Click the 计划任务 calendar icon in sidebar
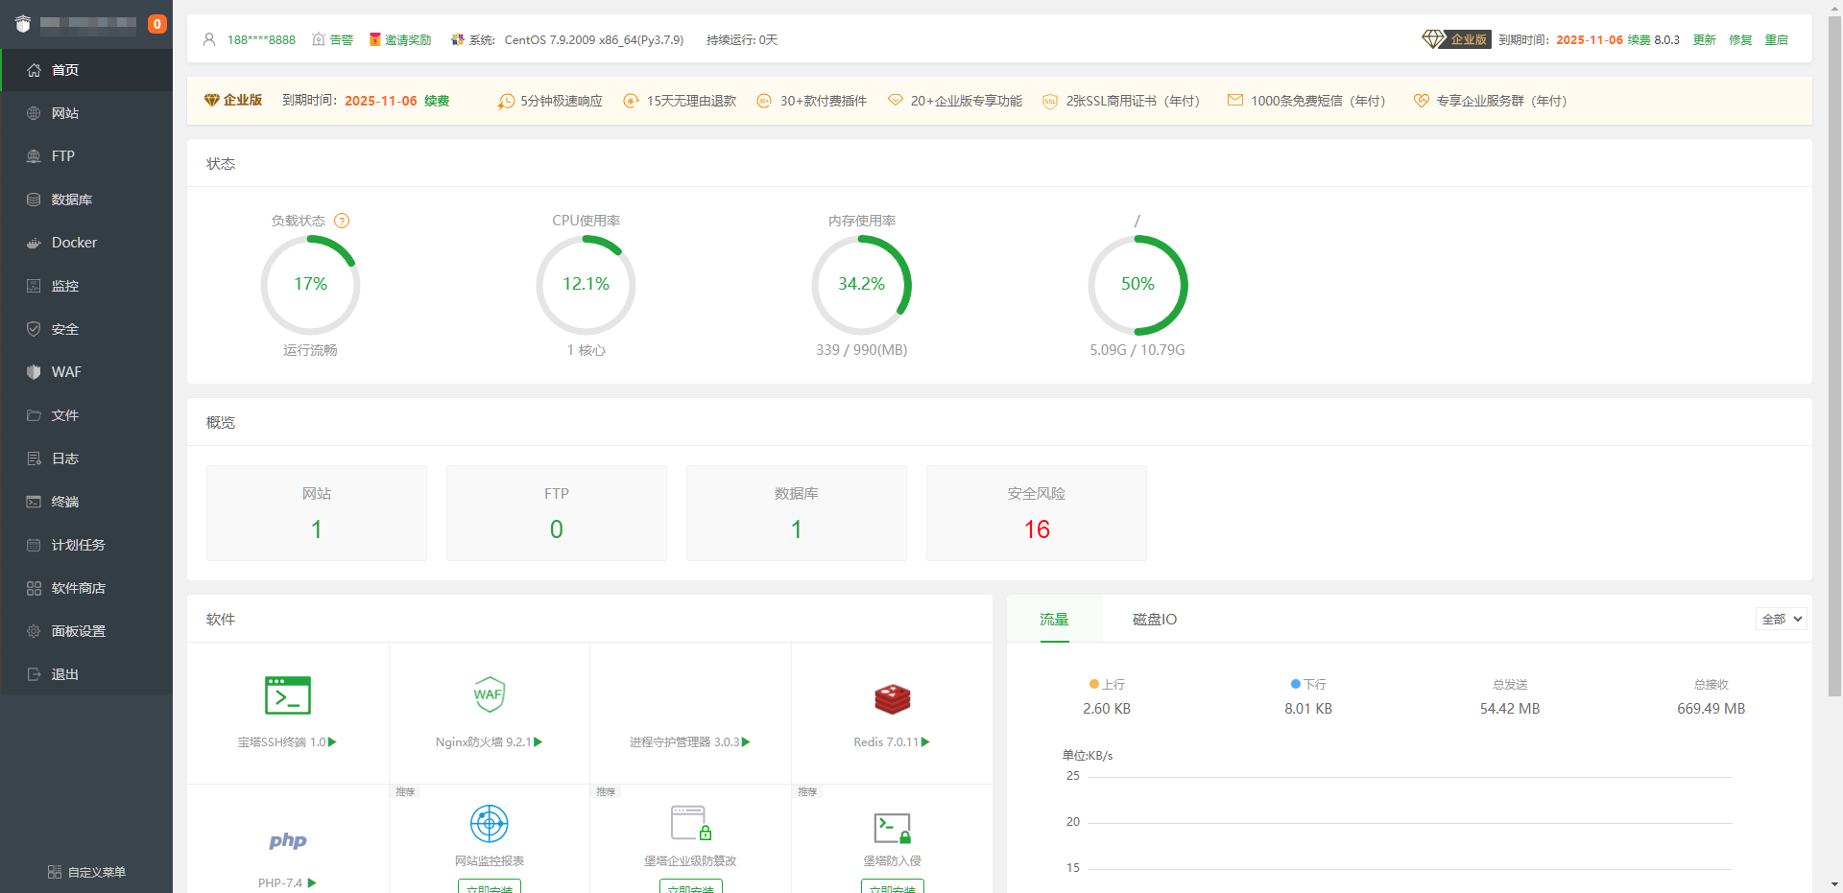This screenshot has height=893, width=1843. (x=34, y=545)
